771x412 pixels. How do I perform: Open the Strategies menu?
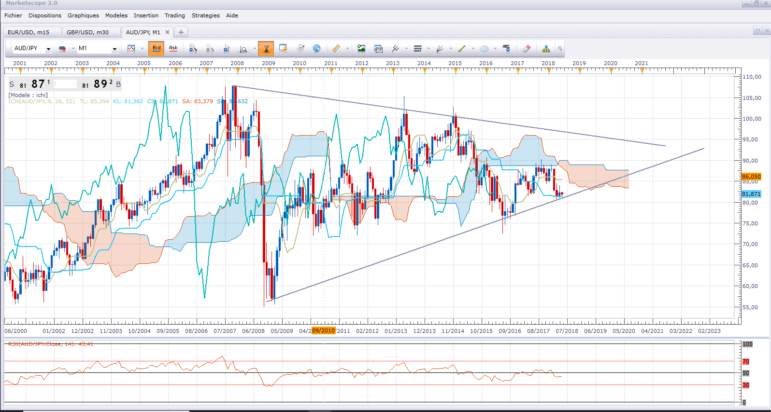point(206,15)
